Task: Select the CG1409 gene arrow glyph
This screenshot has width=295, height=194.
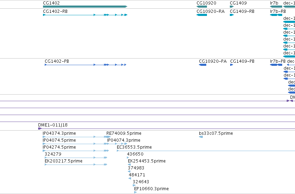Action: pos(232,7)
